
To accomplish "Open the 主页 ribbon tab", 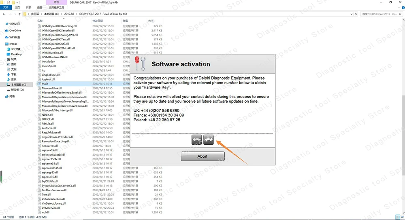I will (x=17, y=7).
